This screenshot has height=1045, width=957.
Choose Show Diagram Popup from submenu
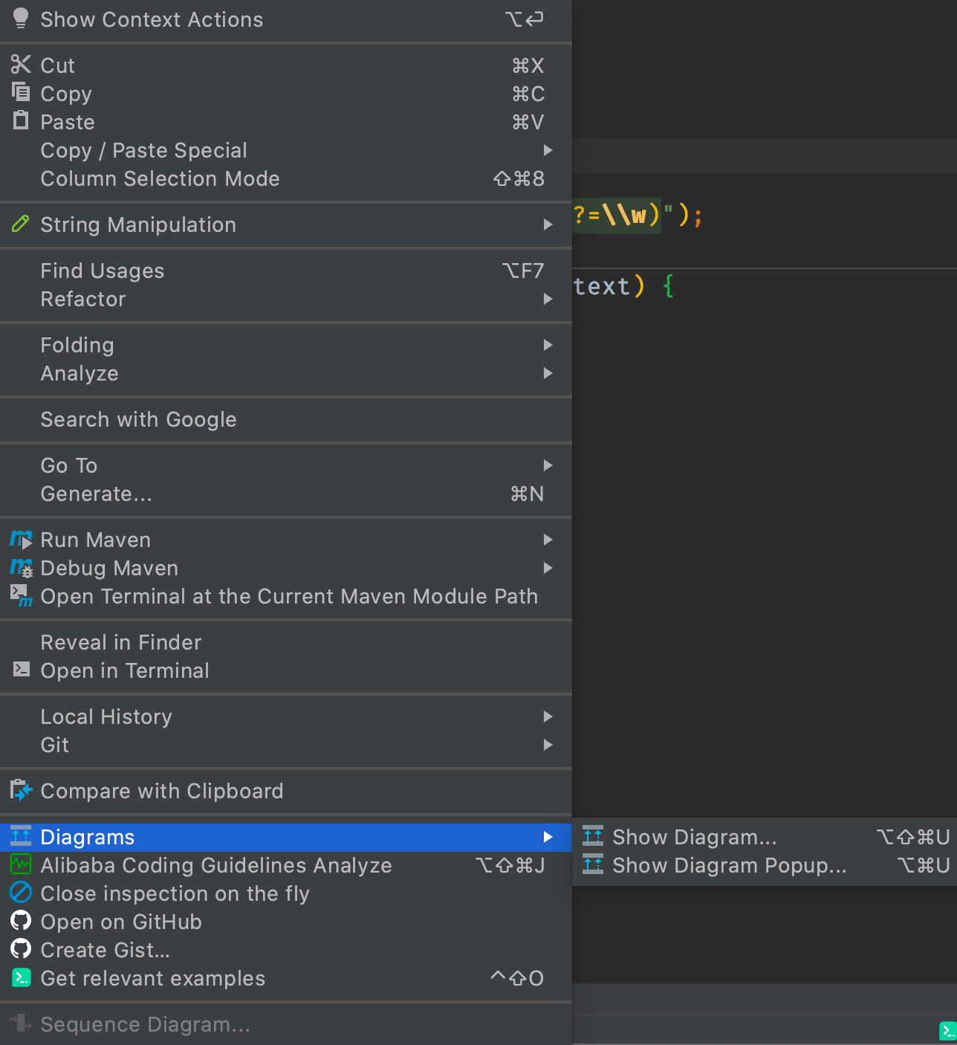(729, 866)
